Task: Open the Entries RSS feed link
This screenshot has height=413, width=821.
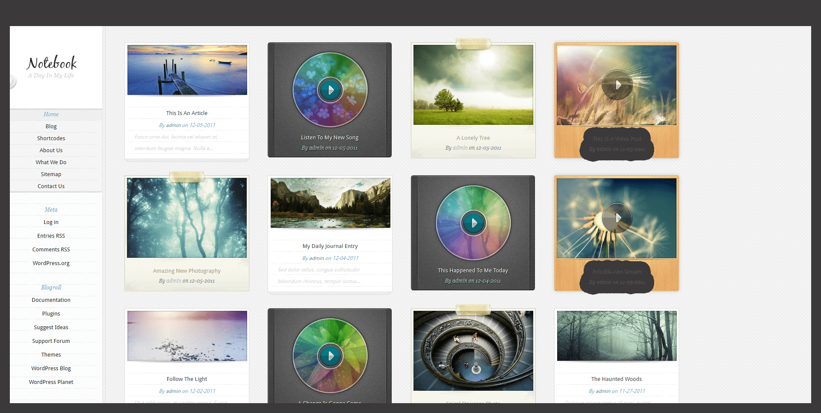Action: pyautogui.click(x=51, y=236)
